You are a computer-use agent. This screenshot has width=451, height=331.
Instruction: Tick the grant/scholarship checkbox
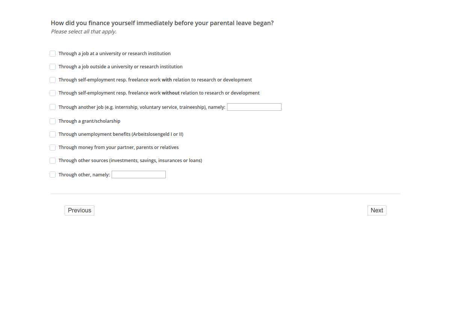pos(53,121)
